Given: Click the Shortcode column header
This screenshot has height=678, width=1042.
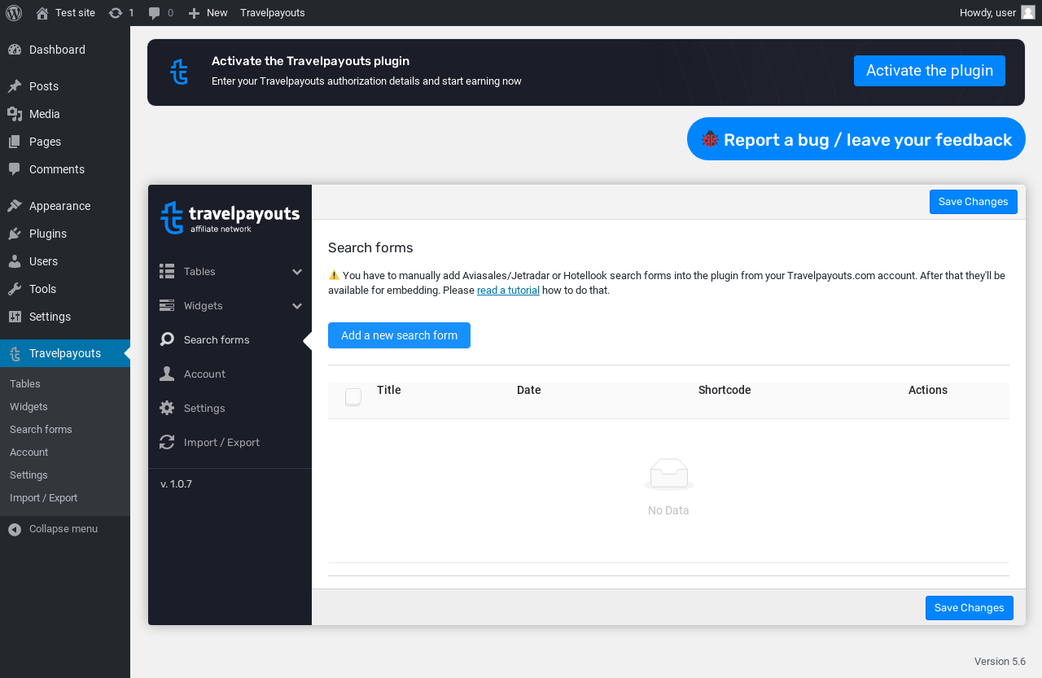Looking at the screenshot, I should click(725, 390).
